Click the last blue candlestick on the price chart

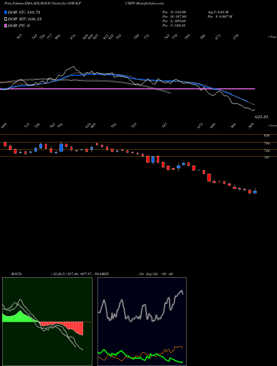(255, 192)
